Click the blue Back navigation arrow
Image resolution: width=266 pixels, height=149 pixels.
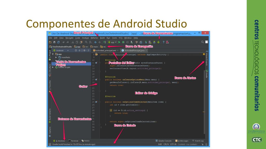[95, 42]
